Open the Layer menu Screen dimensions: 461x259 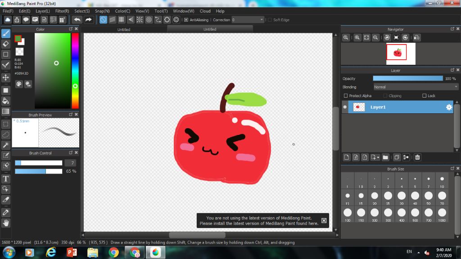[43, 11]
